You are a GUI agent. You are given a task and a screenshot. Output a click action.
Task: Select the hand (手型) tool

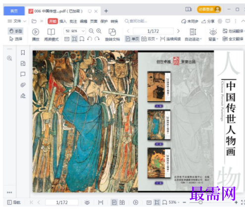point(16,31)
